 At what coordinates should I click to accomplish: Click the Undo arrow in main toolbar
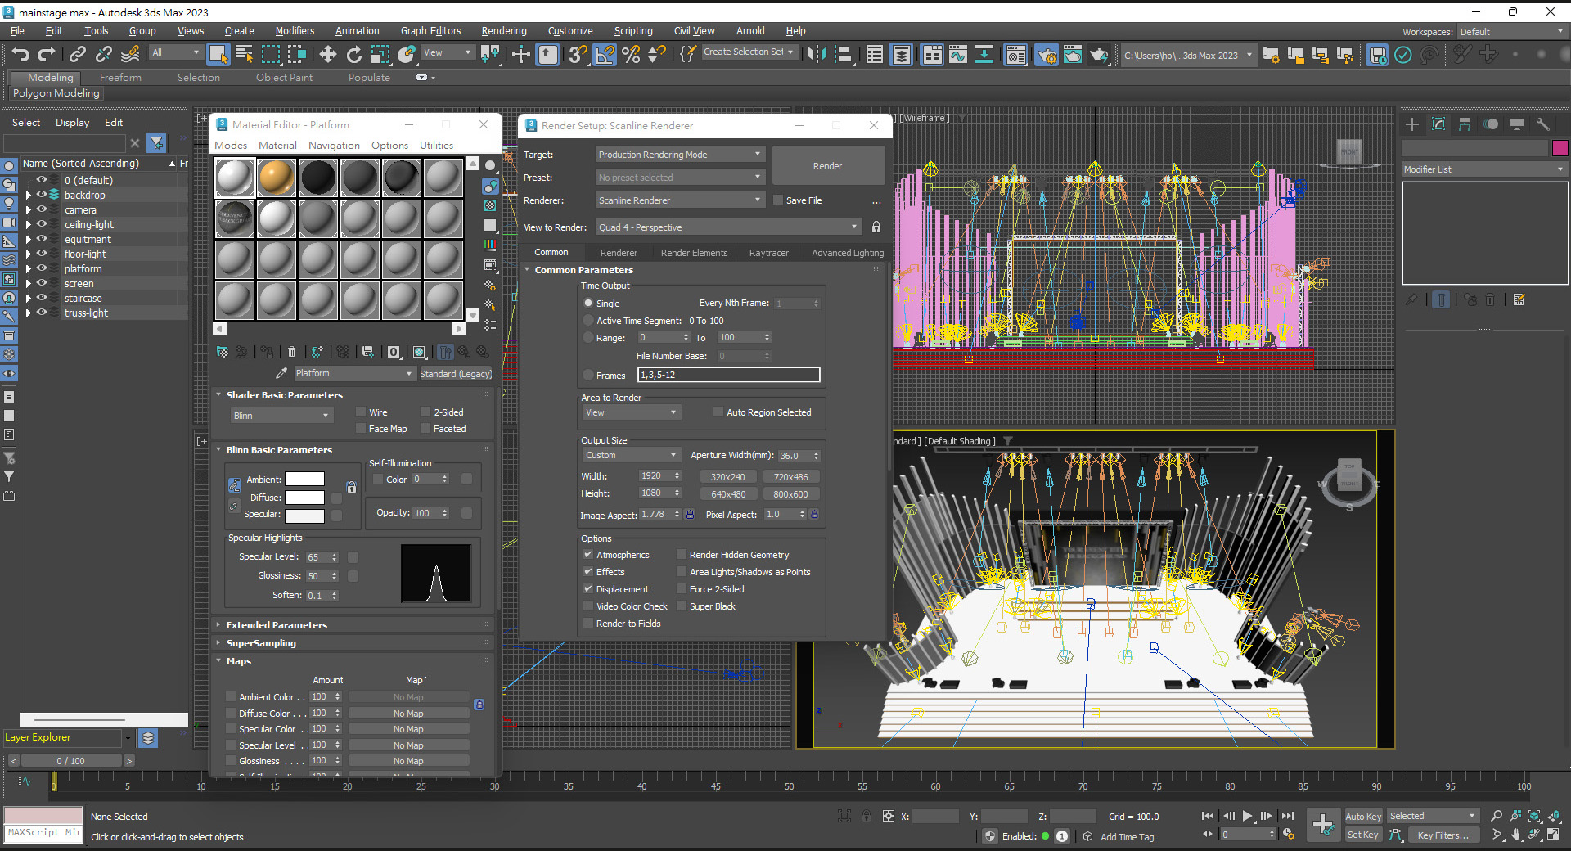[20, 54]
